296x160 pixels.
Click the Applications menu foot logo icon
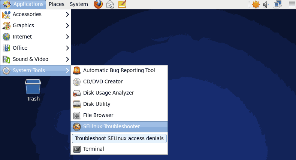pos(7,4)
